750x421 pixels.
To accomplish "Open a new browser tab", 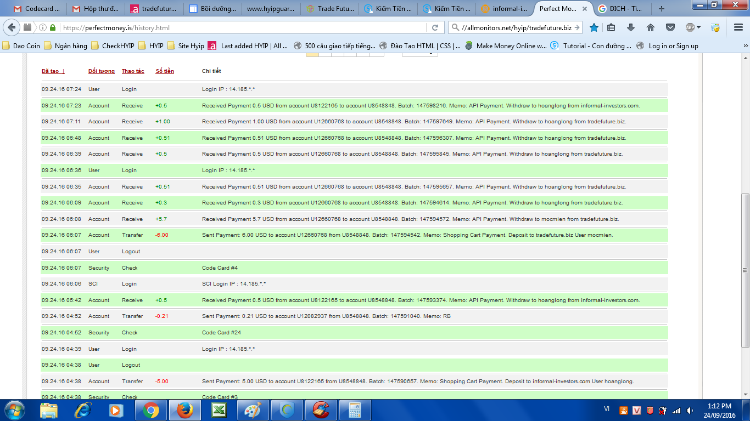I will [661, 9].
